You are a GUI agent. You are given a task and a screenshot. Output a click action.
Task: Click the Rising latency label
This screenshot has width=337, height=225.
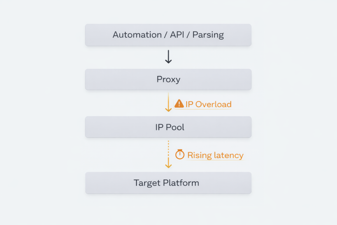point(215,155)
